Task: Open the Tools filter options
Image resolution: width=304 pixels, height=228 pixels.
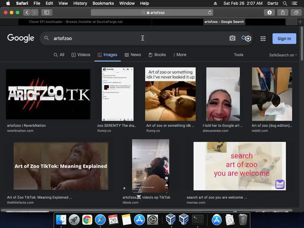Action: click(x=238, y=55)
